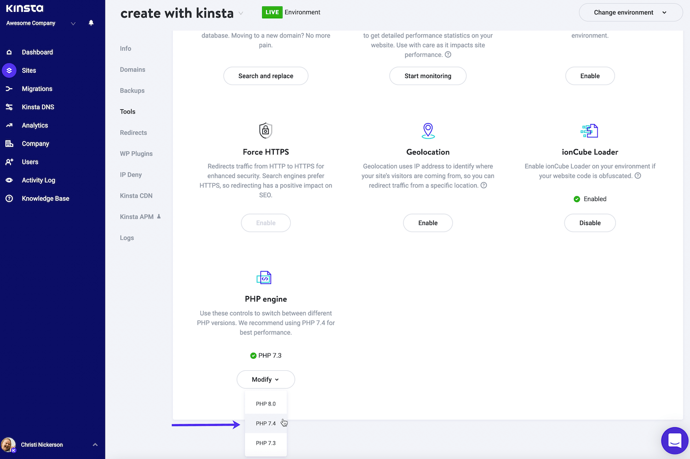Click the Sites layers icon
This screenshot has height=459, width=690.
(9, 70)
